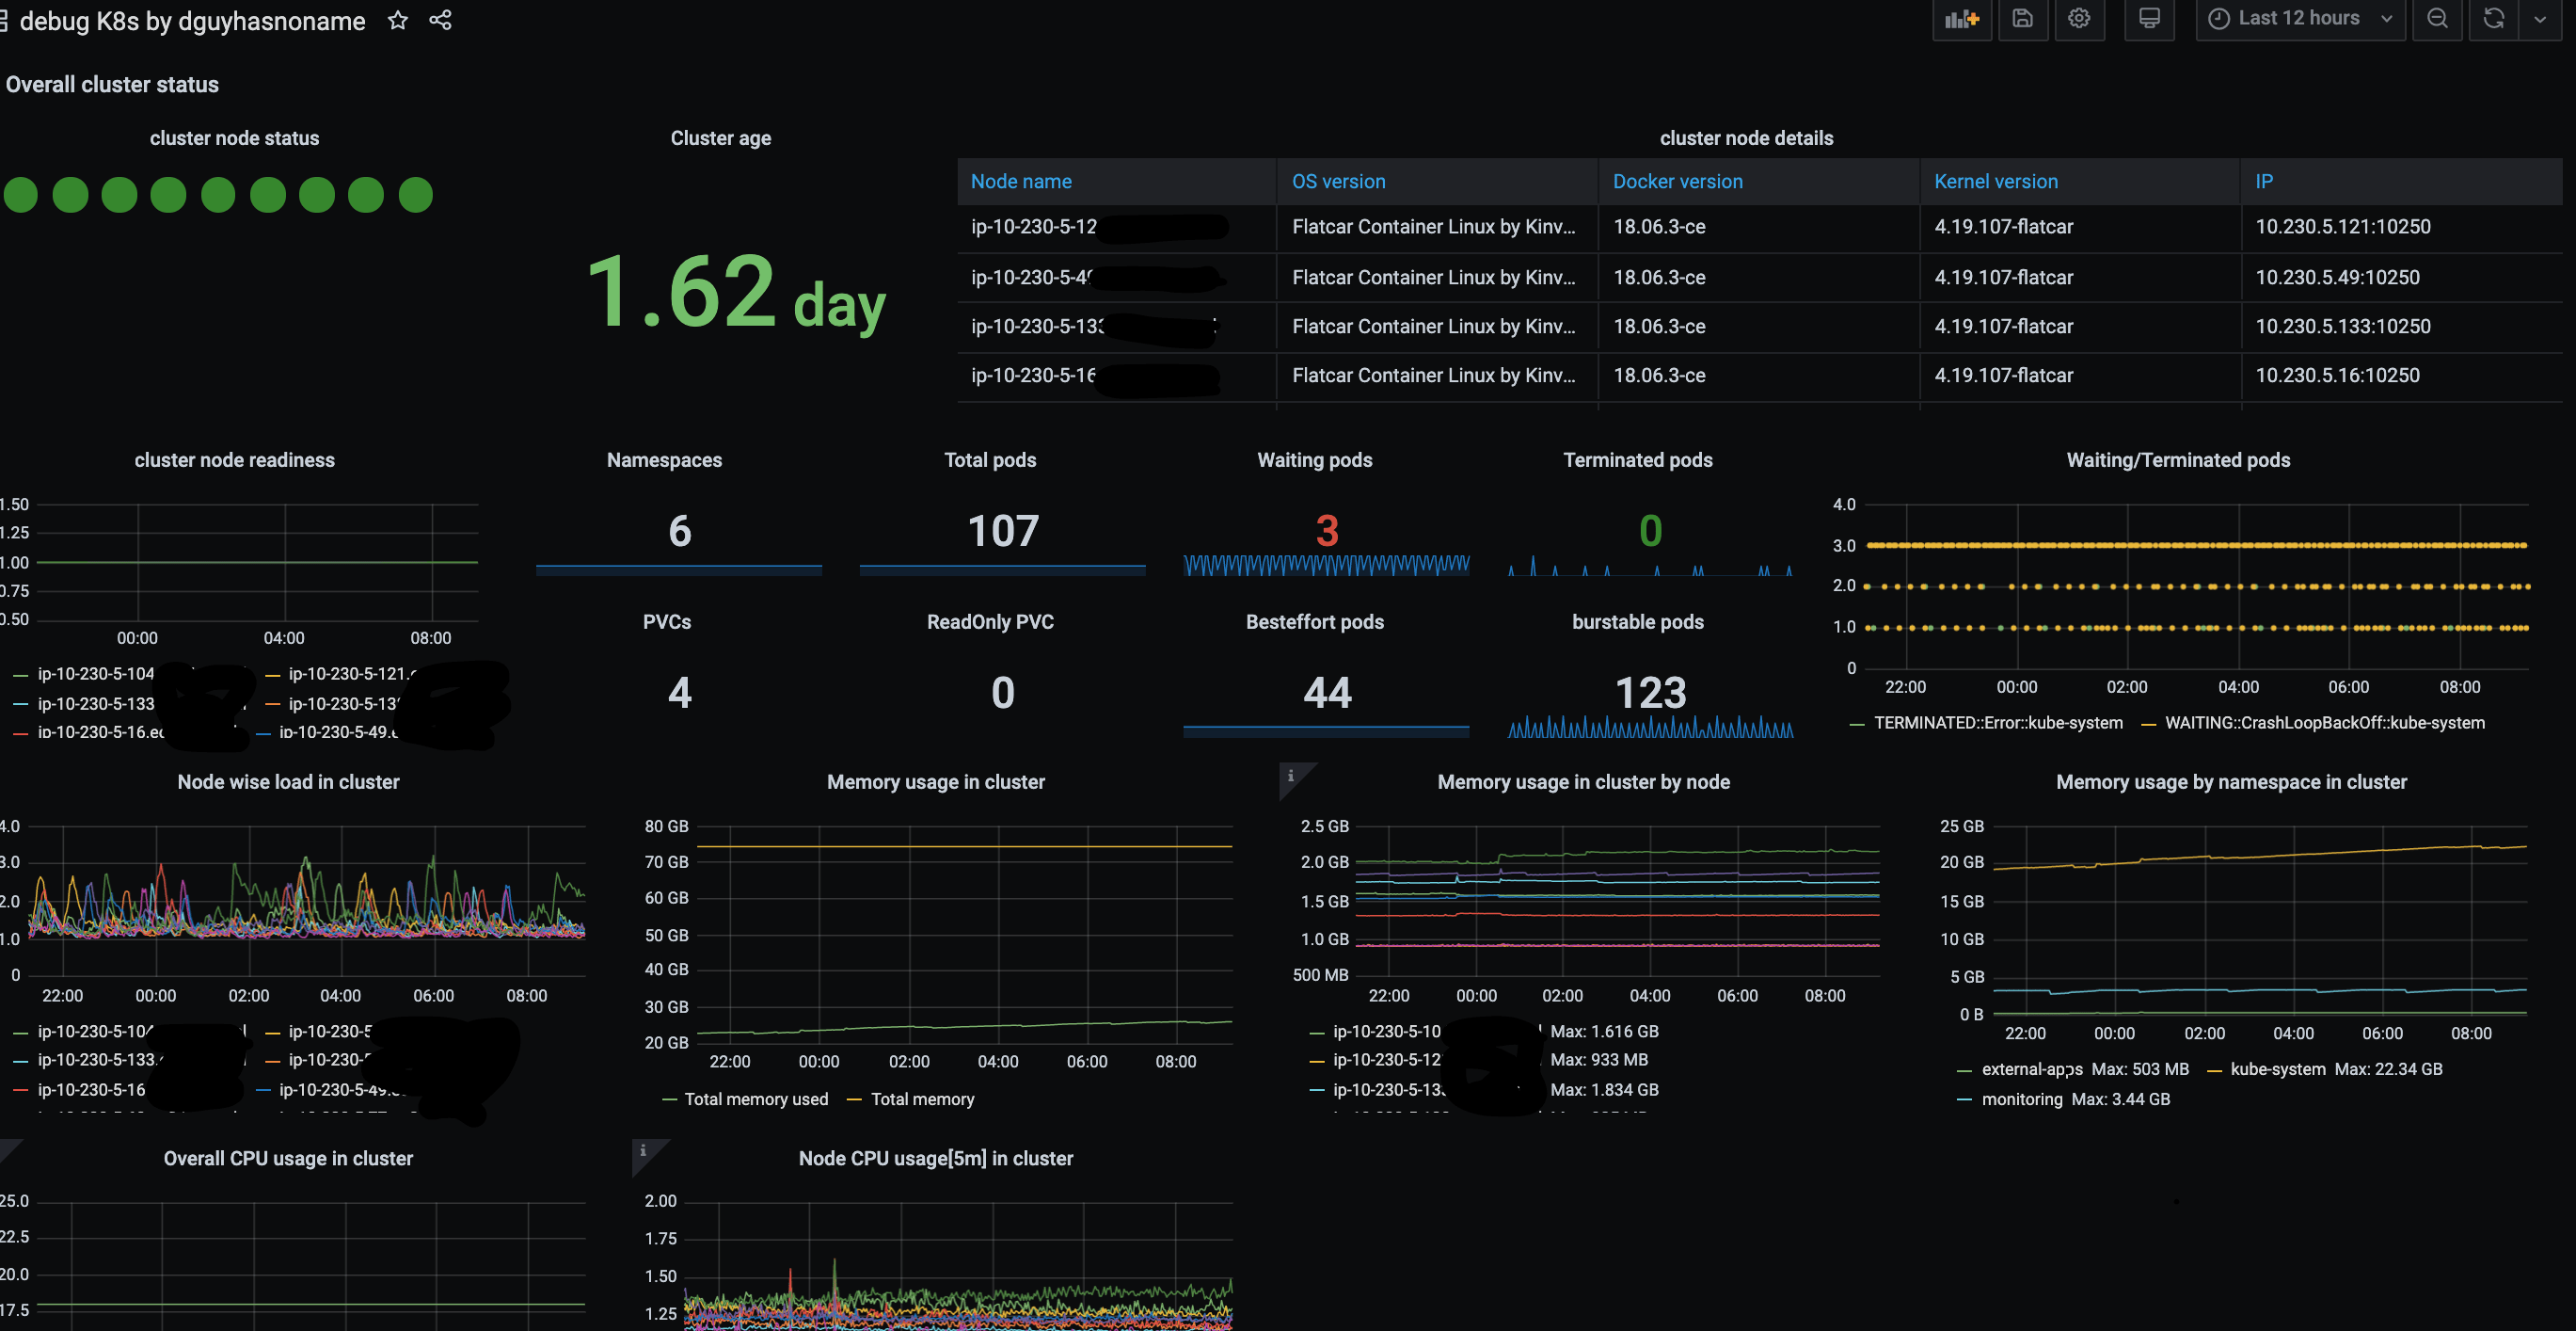The height and width of the screenshot is (1331, 2576).
Task: Open the PVCs stat panel title
Action: click(x=666, y=622)
